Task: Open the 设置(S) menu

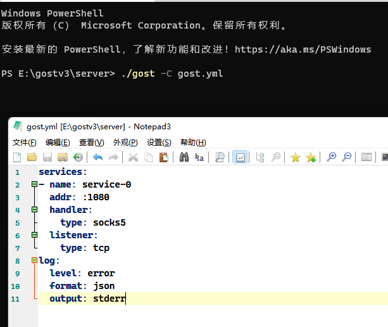Action: coord(159,143)
